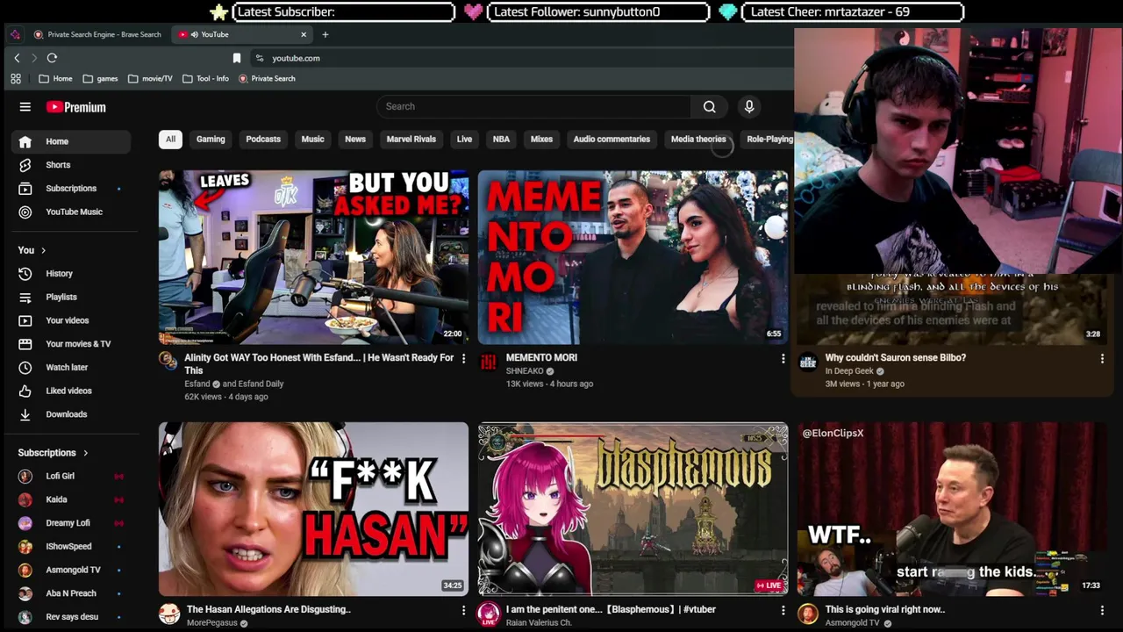Viewport: 1123px width, 632px height.
Task: Click the In Deep Geek channel avatar
Action: point(808,362)
